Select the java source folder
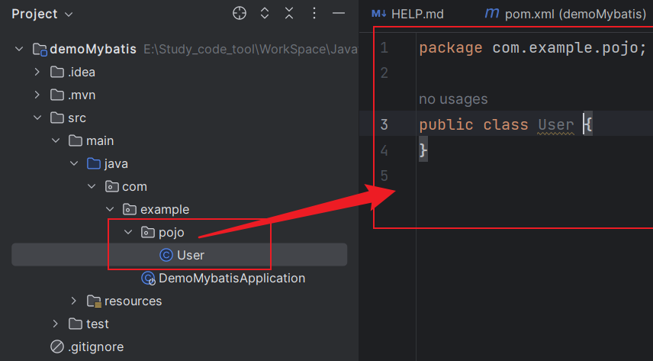Image resolution: width=653 pixels, height=361 pixels. pyautogui.click(x=116, y=163)
